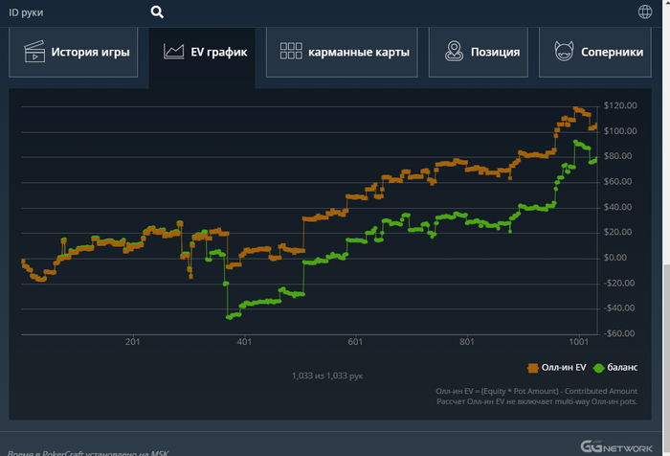The height and width of the screenshot is (456, 670).
Task: Click the PokerCraft MSK time note
Action: tap(88, 453)
